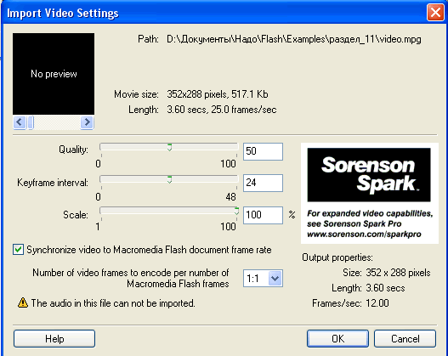Click the Keyframe interval slider handle
The image size is (448, 356).
click(169, 179)
